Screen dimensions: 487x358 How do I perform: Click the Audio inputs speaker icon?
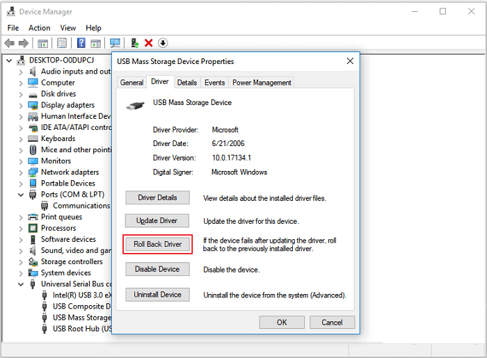pyautogui.click(x=33, y=72)
